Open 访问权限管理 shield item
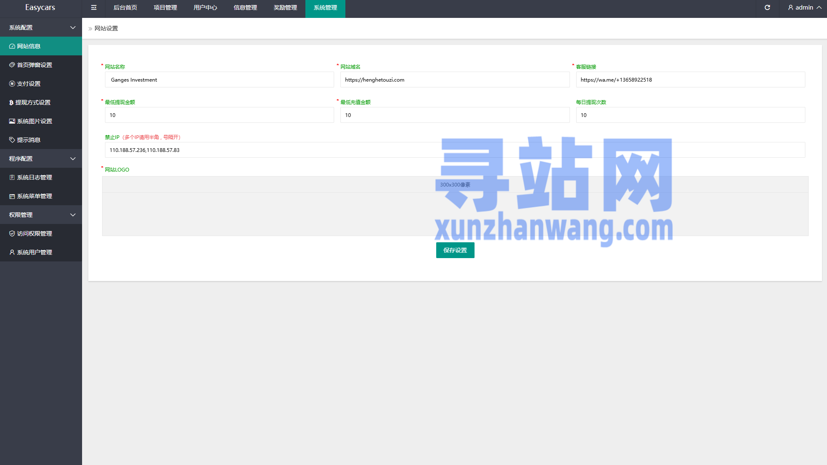827x465 pixels. coord(35,234)
